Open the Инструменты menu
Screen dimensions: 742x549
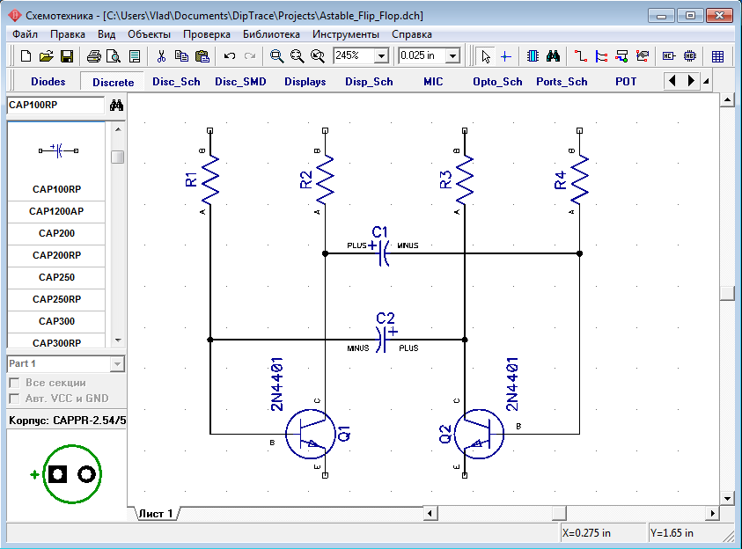345,34
